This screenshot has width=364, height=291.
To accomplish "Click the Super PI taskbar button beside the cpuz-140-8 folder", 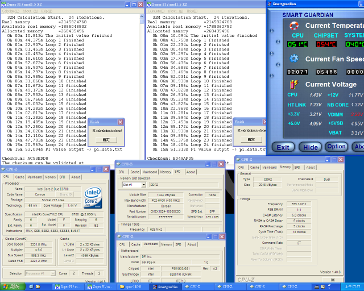I will [x=101, y=287].
